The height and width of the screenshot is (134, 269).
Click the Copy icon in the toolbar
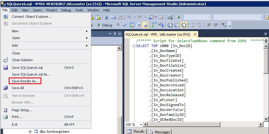113,17
